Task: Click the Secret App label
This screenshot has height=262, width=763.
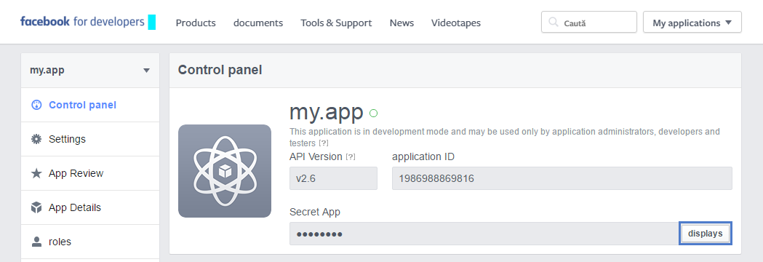Action: point(315,212)
